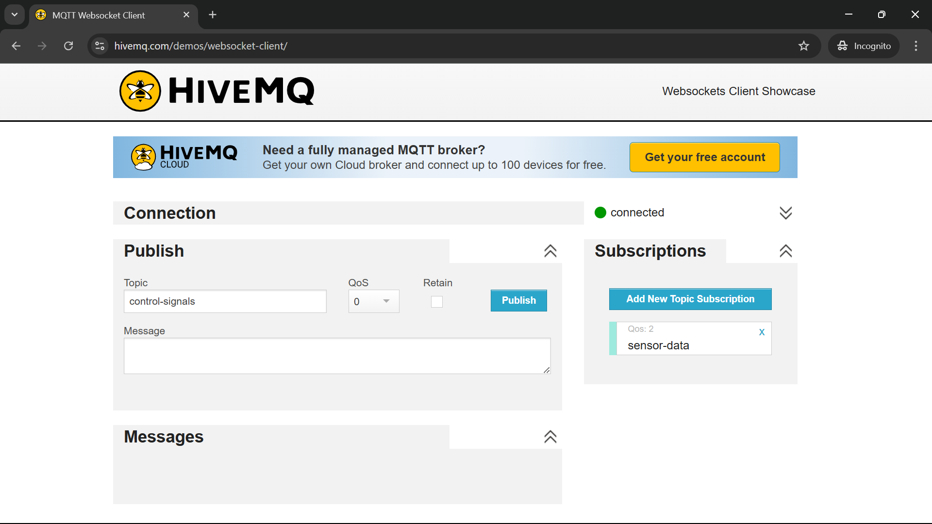Click Add New Topic Subscription
This screenshot has width=932, height=524.
tap(690, 299)
